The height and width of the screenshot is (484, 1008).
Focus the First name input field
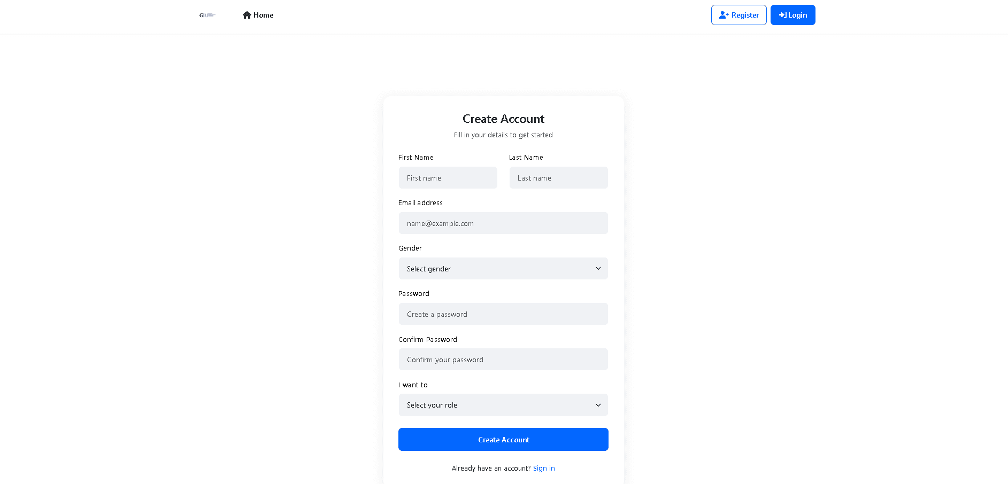click(448, 178)
